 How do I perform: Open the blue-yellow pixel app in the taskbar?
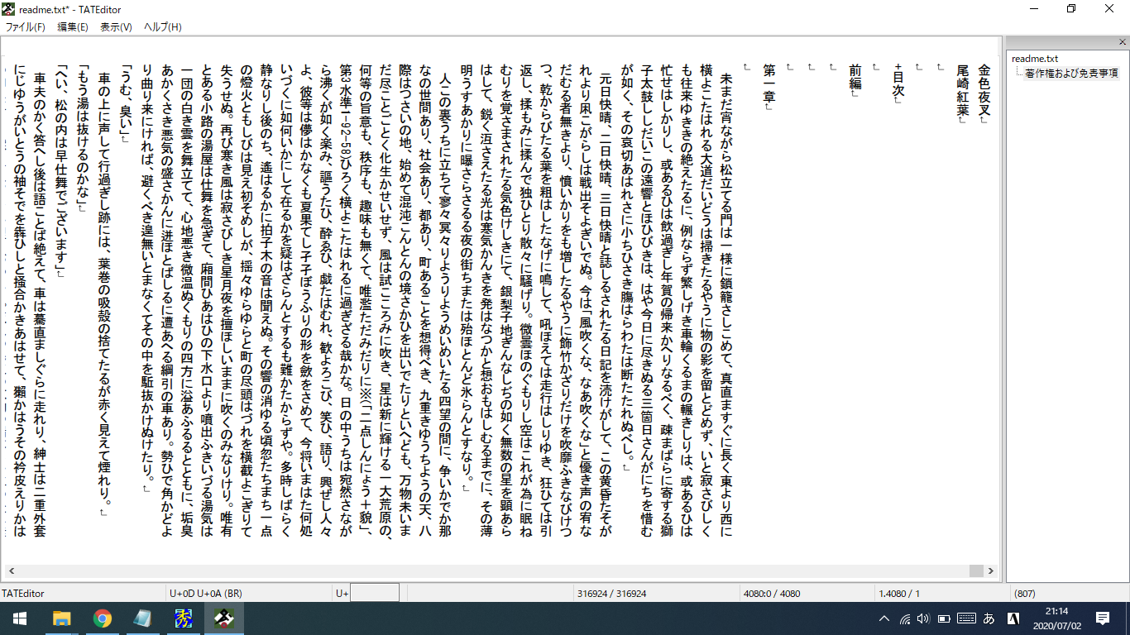(x=184, y=618)
